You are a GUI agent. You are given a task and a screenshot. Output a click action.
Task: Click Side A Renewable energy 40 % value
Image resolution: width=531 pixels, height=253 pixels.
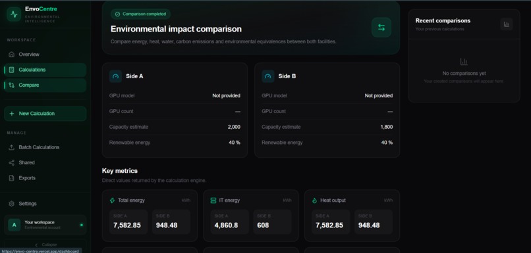[235, 143]
